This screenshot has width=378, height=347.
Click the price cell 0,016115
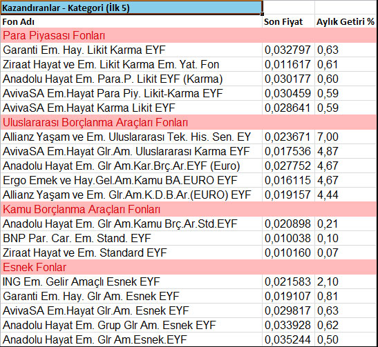click(x=288, y=180)
